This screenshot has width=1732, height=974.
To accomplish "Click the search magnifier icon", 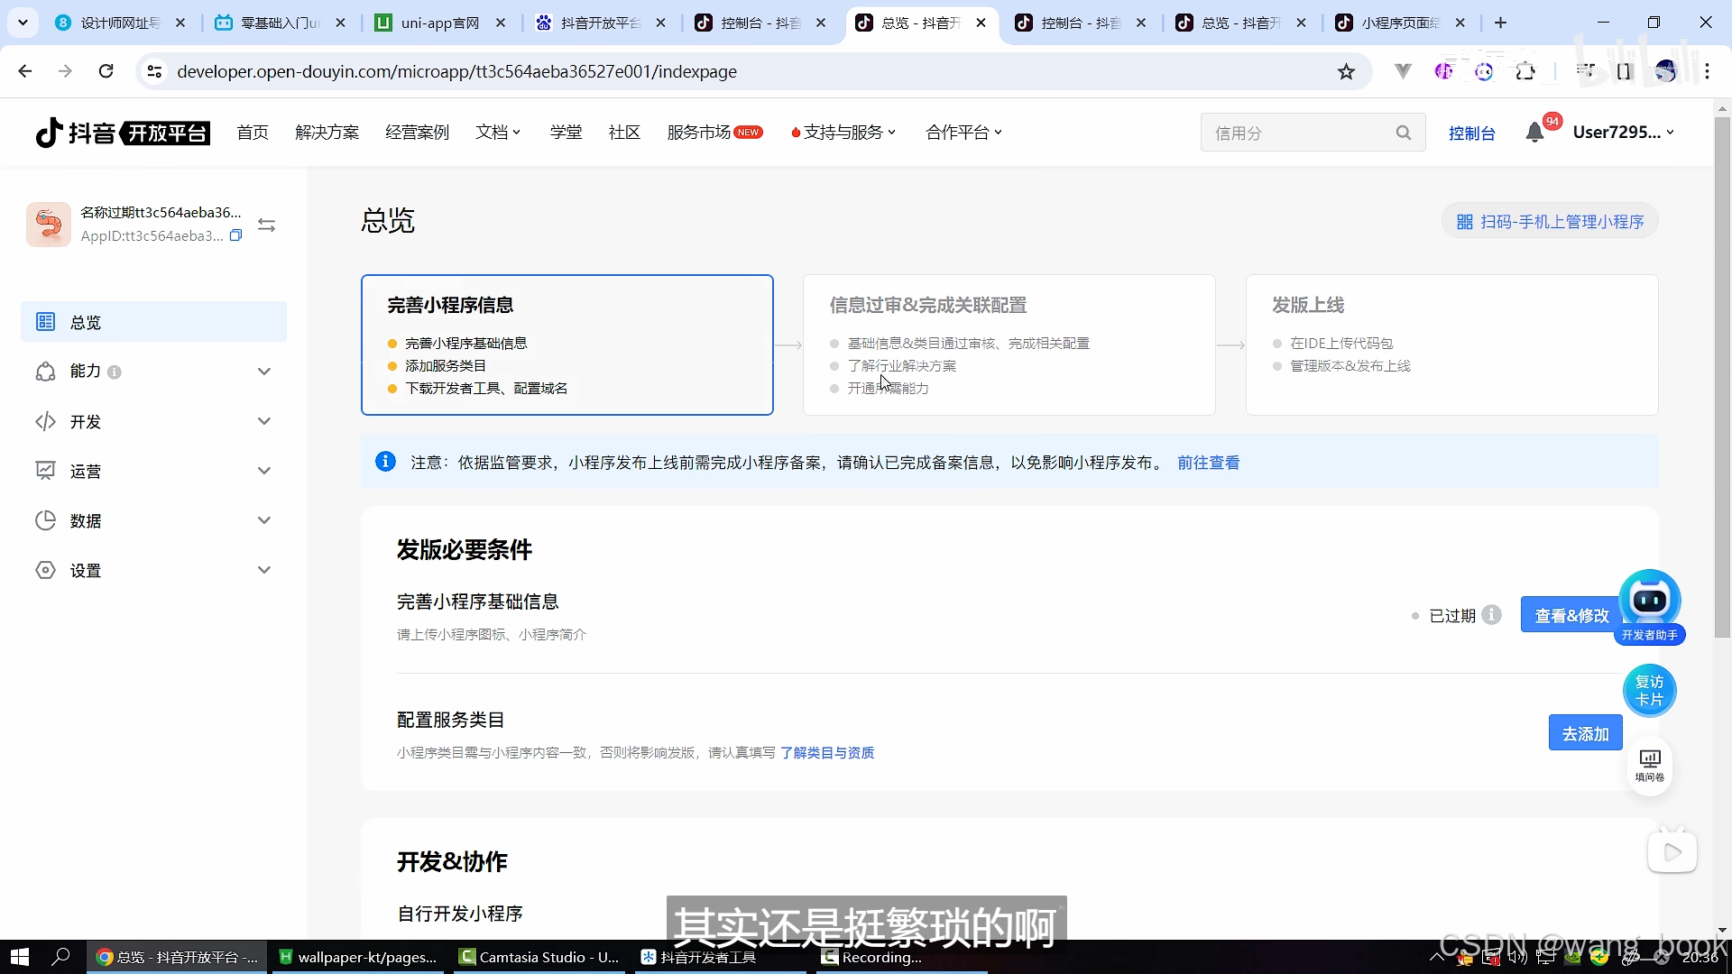I will [1403, 133].
